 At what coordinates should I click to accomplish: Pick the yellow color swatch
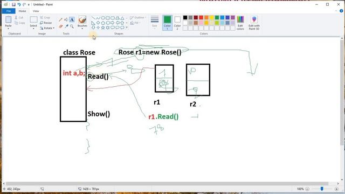[x=212, y=18]
